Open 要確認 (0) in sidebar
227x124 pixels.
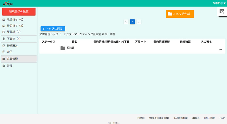click(19, 32)
